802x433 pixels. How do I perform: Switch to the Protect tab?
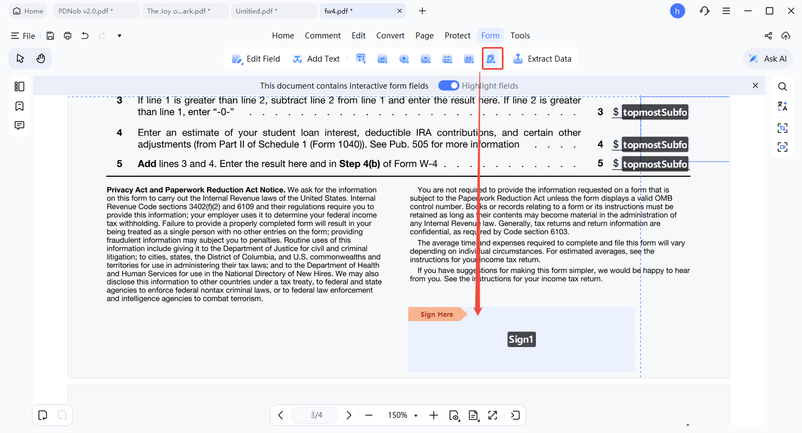click(458, 35)
